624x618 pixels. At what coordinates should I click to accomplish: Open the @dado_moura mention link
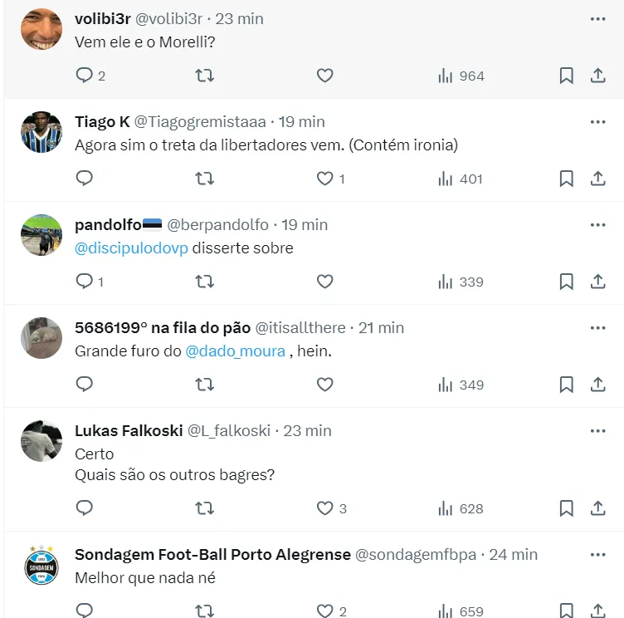point(235,351)
